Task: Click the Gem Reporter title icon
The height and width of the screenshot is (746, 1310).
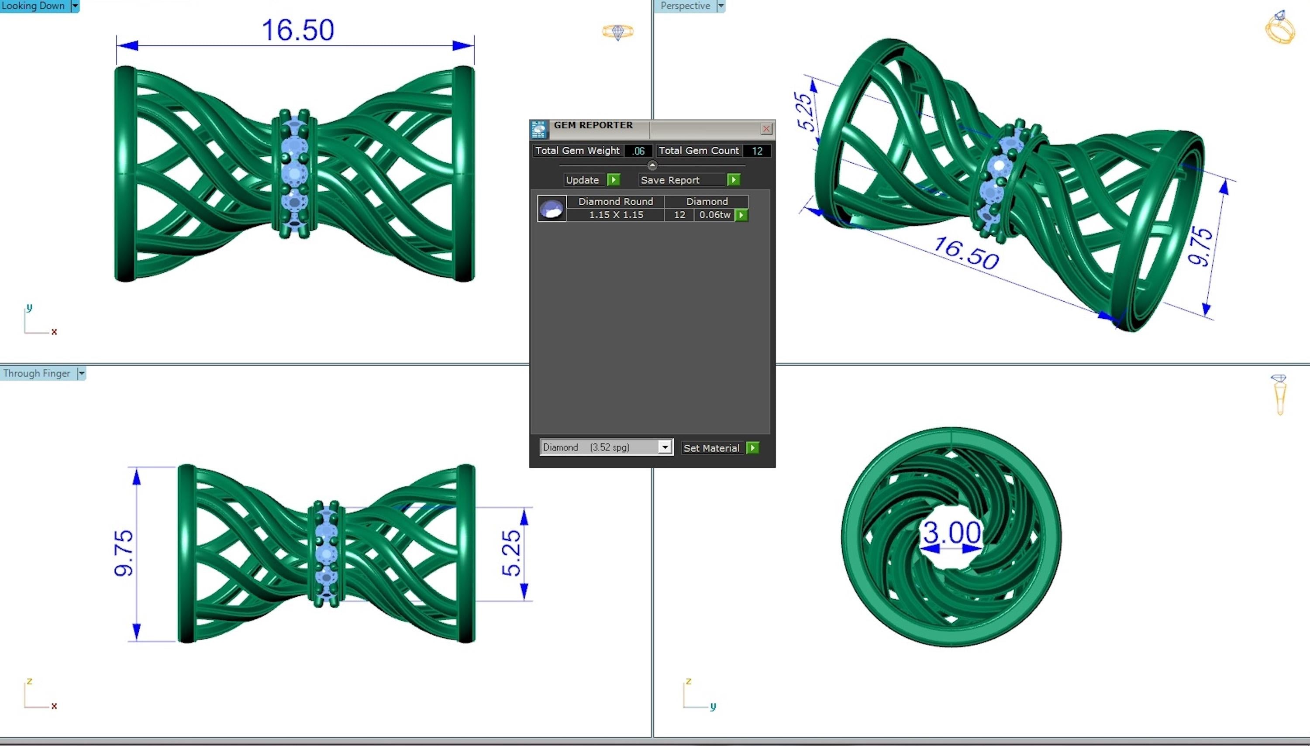Action: [539, 130]
